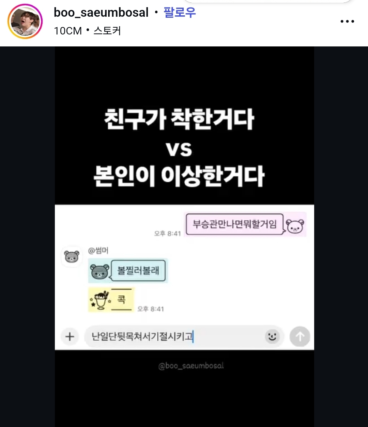Tap the send arrow button
The width and height of the screenshot is (368, 427).
(x=300, y=337)
